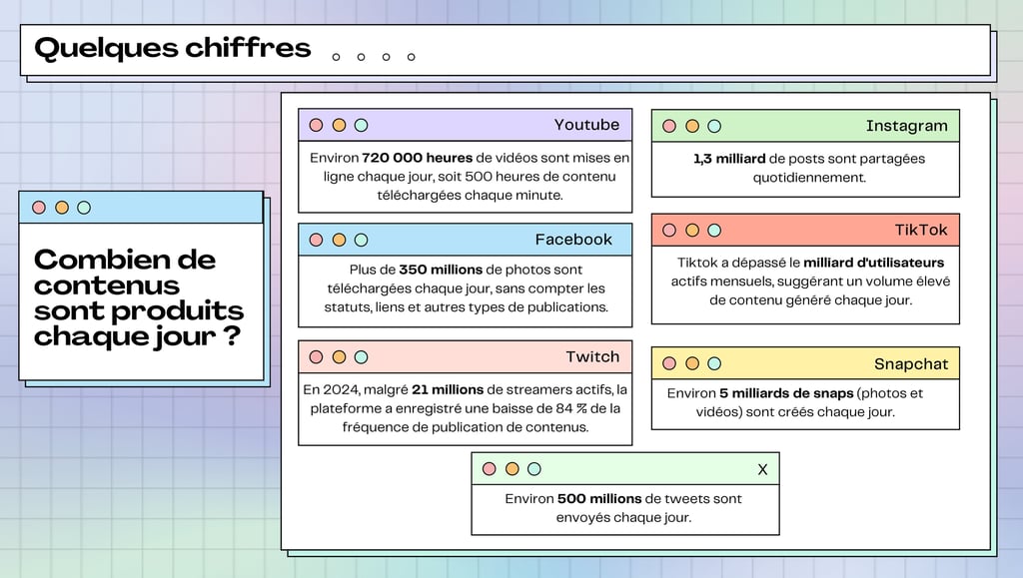Select the 'Twitch' card title
1023x578 pixels.
coord(592,357)
